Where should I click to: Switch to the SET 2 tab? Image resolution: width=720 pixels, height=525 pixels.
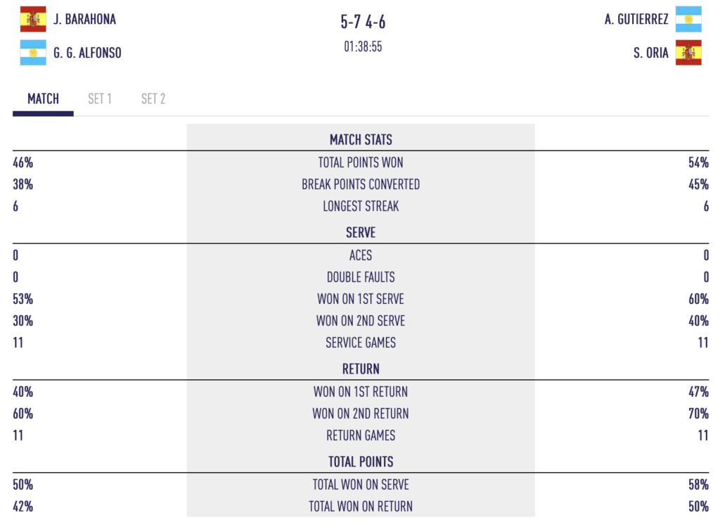(x=153, y=99)
